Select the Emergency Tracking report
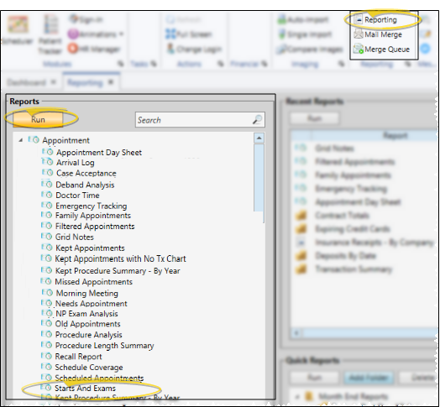The height and width of the screenshot is (407, 440). coord(91,206)
